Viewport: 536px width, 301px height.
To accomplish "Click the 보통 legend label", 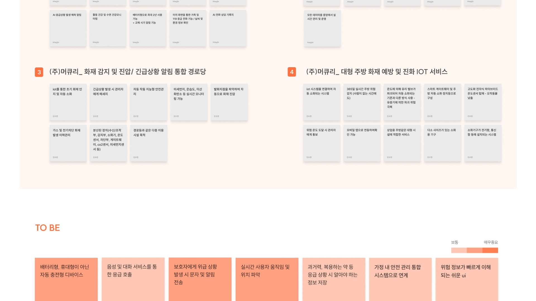I will (x=454, y=242).
